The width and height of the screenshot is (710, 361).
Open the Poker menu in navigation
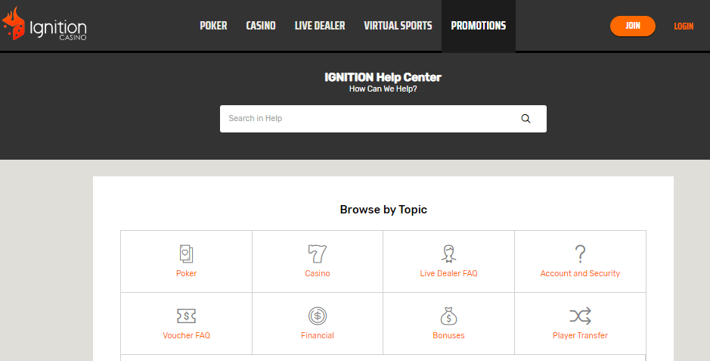pos(214,26)
